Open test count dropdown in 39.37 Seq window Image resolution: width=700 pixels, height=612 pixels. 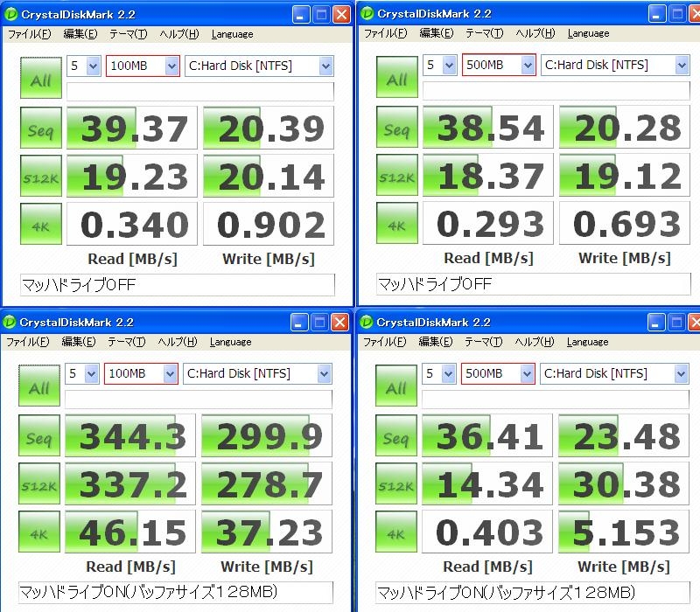coord(83,66)
